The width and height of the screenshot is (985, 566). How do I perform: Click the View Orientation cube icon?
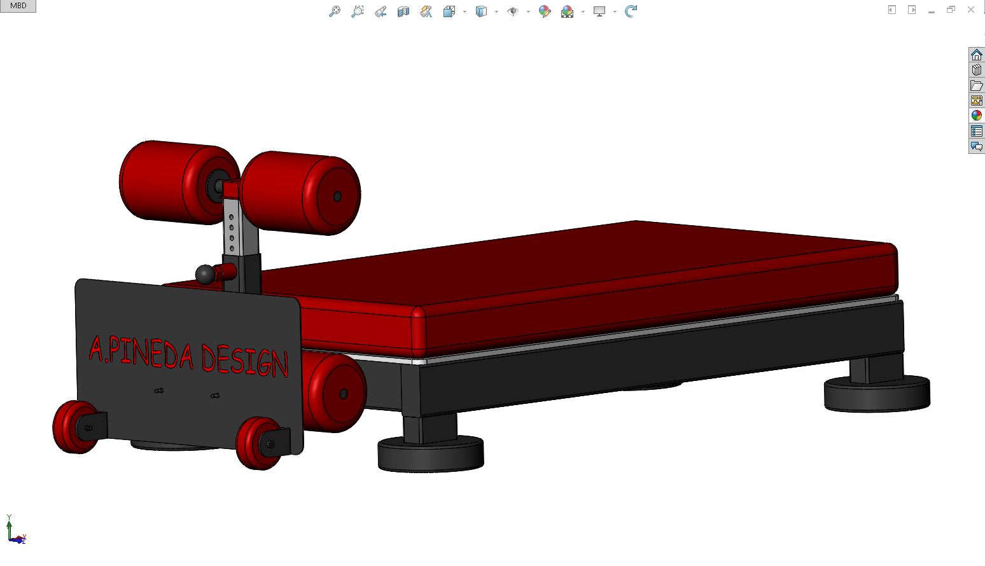click(x=449, y=11)
